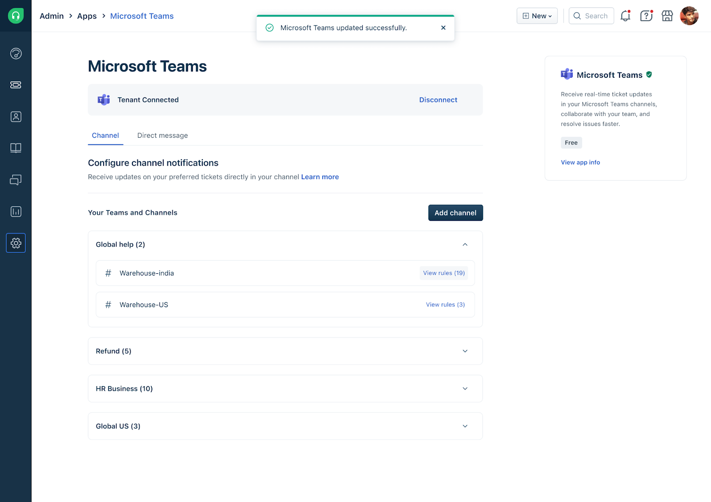The width and height of the screenshot is (711, 502).
Task: Go to Apps in breadcrumb
Action: [87, 16]
